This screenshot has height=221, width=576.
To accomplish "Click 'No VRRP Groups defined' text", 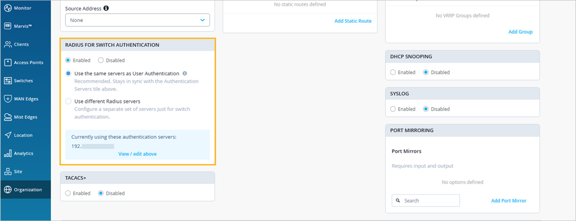I will pos(463,16).
